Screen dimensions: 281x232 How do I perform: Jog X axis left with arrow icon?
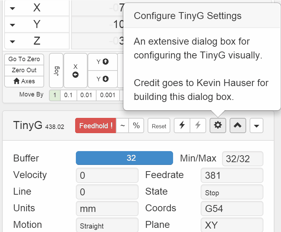point(76,71)
